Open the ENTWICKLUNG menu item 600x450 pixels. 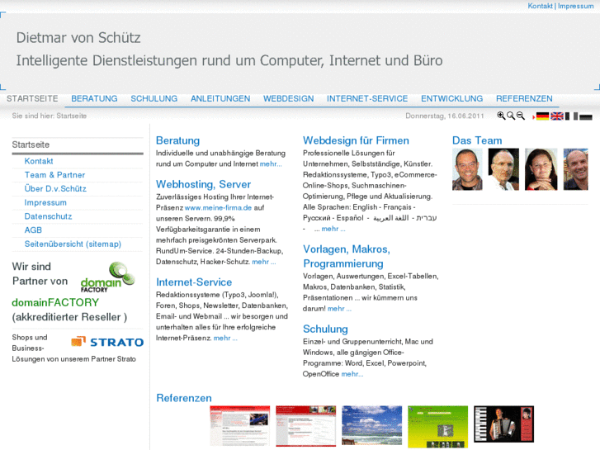coord(452,98)
